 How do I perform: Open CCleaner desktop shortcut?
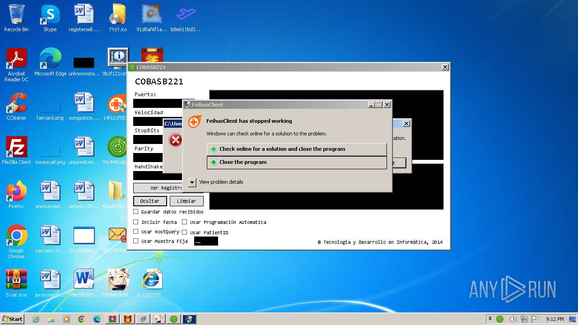tap(16, 106)
